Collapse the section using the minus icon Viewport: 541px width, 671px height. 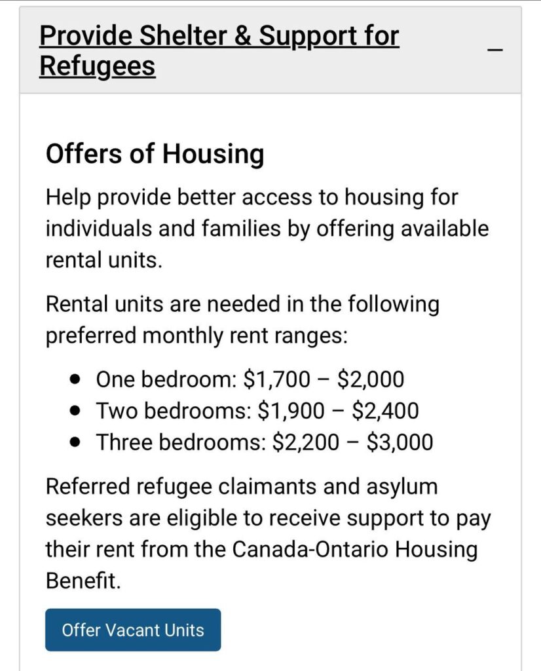pos(496,50)
